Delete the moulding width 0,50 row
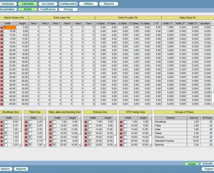This screenshot has height=173, width=214. click(x=2, y=122)
